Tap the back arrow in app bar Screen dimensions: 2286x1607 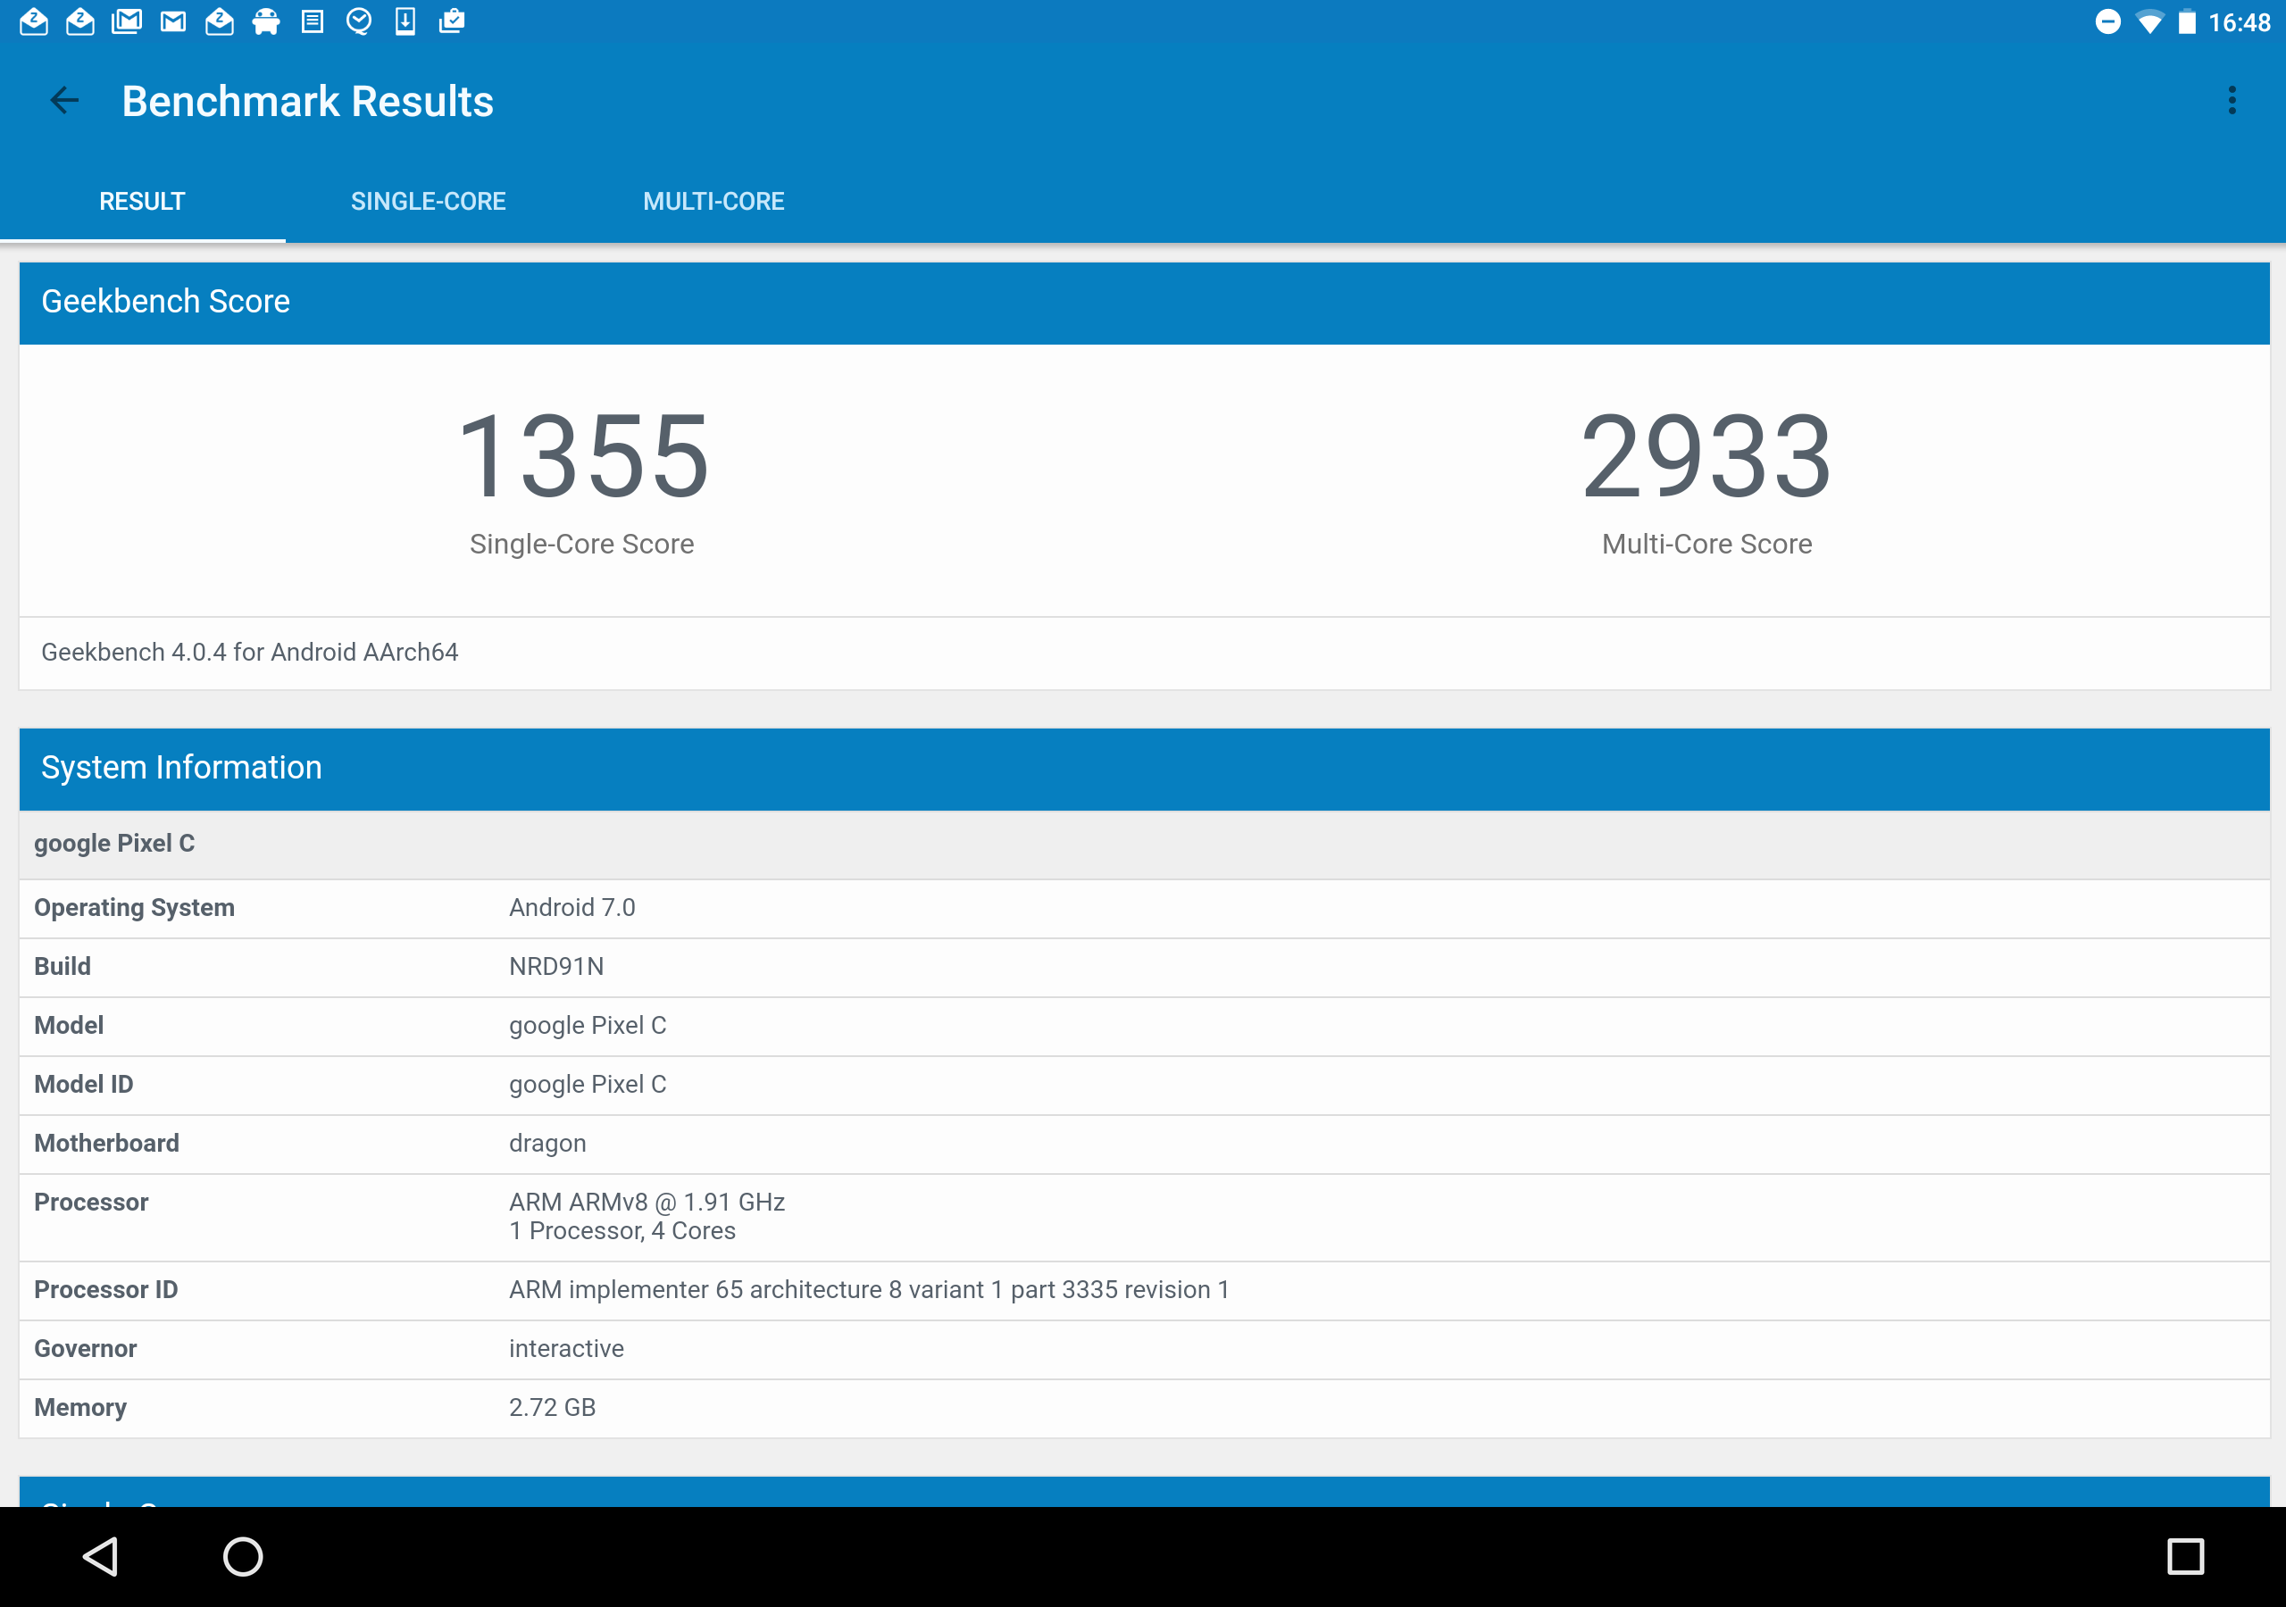[64, 101]
